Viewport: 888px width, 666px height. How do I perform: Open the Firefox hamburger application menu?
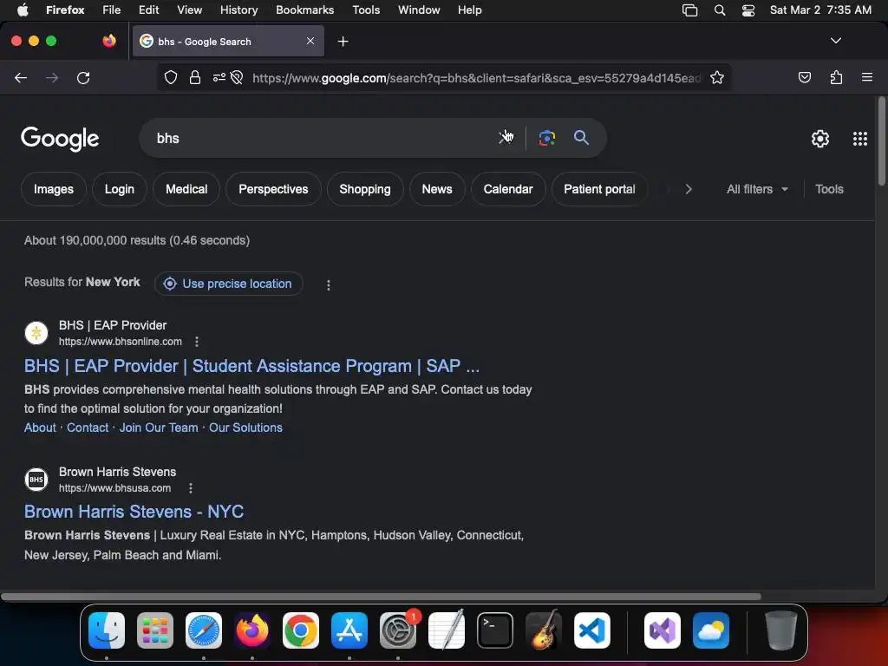(867, 77)
